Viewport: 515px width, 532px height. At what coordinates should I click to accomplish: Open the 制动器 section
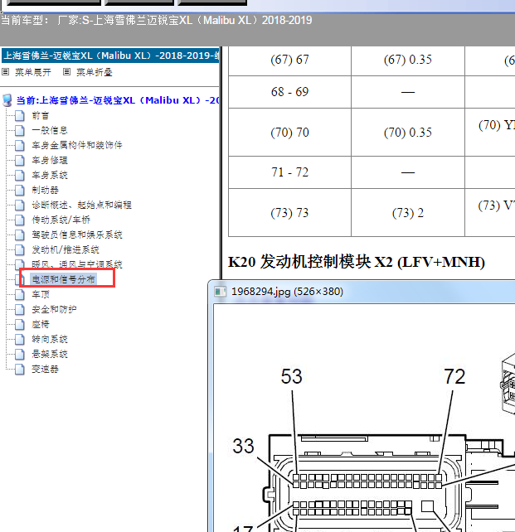pos(45,191)
